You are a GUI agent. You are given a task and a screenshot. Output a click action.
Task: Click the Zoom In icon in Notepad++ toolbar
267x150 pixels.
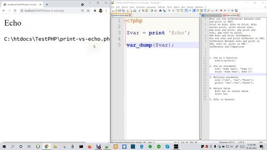point(169,10)
